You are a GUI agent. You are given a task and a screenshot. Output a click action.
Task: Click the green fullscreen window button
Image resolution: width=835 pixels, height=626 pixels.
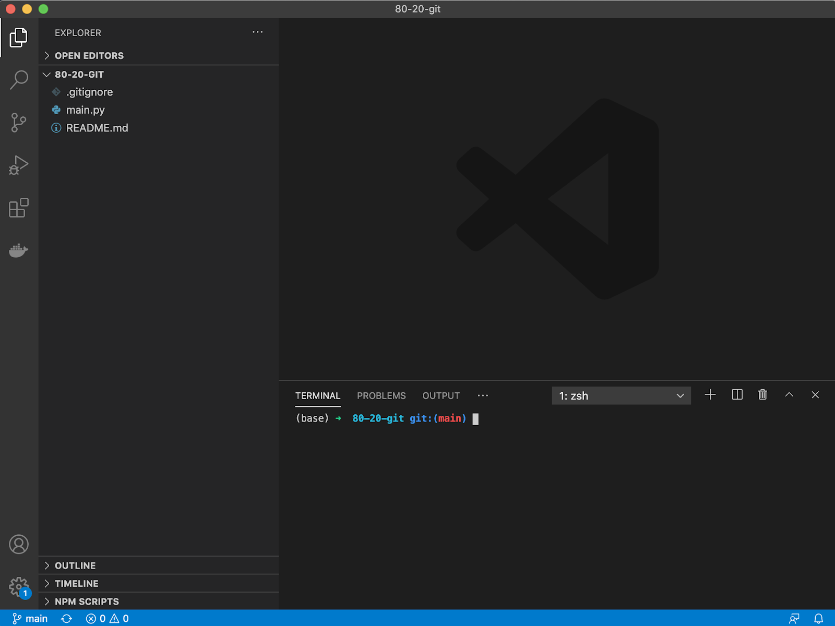(x=43, y=9)
